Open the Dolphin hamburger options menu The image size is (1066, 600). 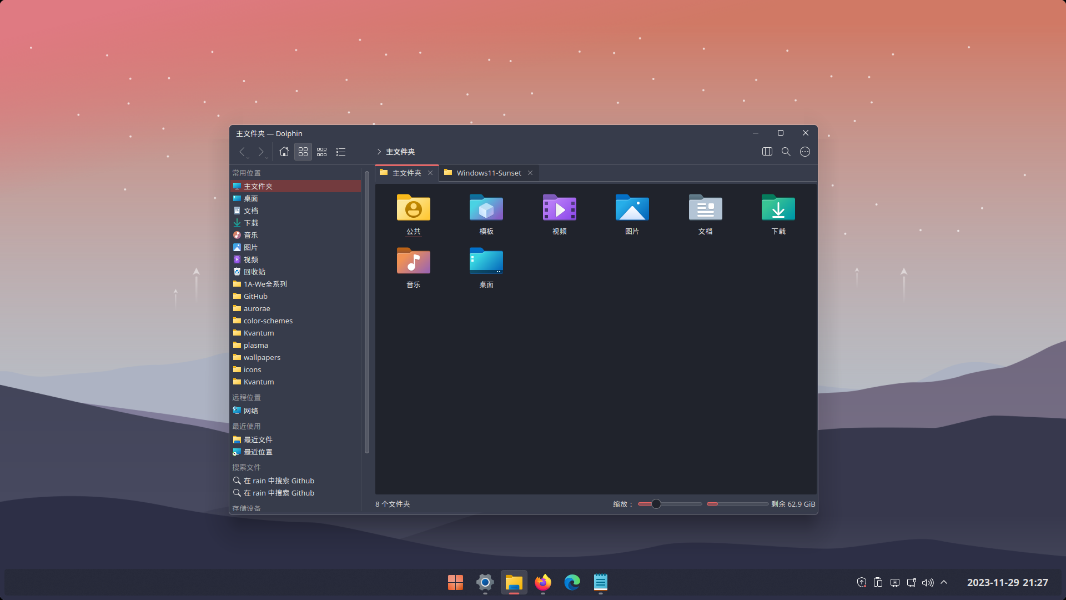coord(805,152)
